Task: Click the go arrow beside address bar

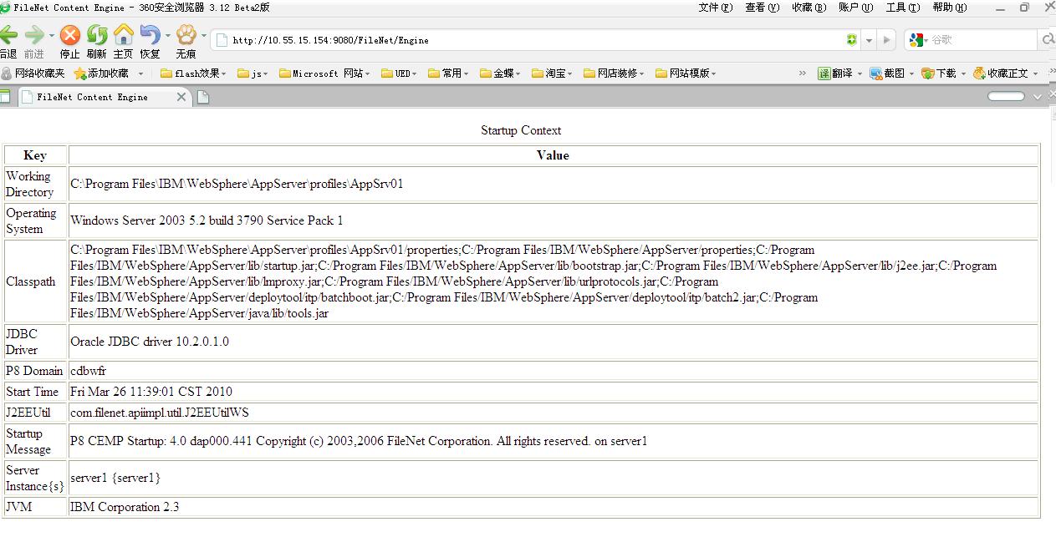Action: (x=887, y=40)
